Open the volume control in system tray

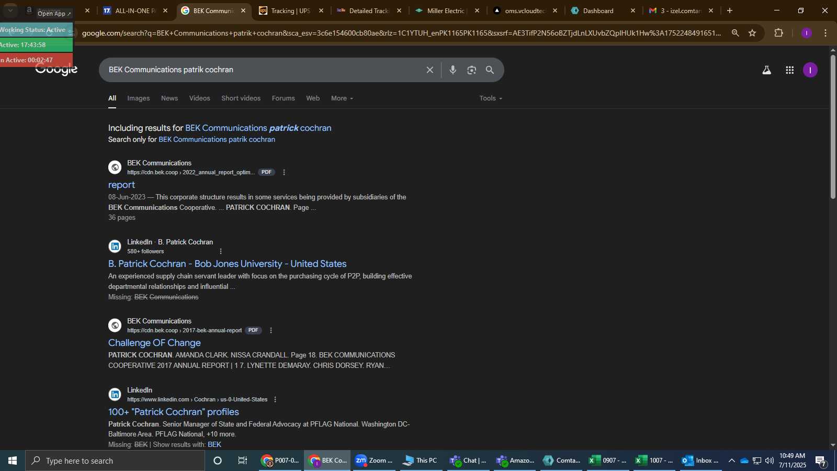(769, 461)
